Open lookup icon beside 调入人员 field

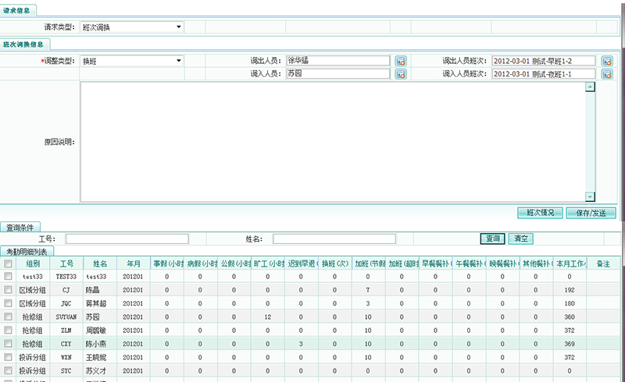401,74
